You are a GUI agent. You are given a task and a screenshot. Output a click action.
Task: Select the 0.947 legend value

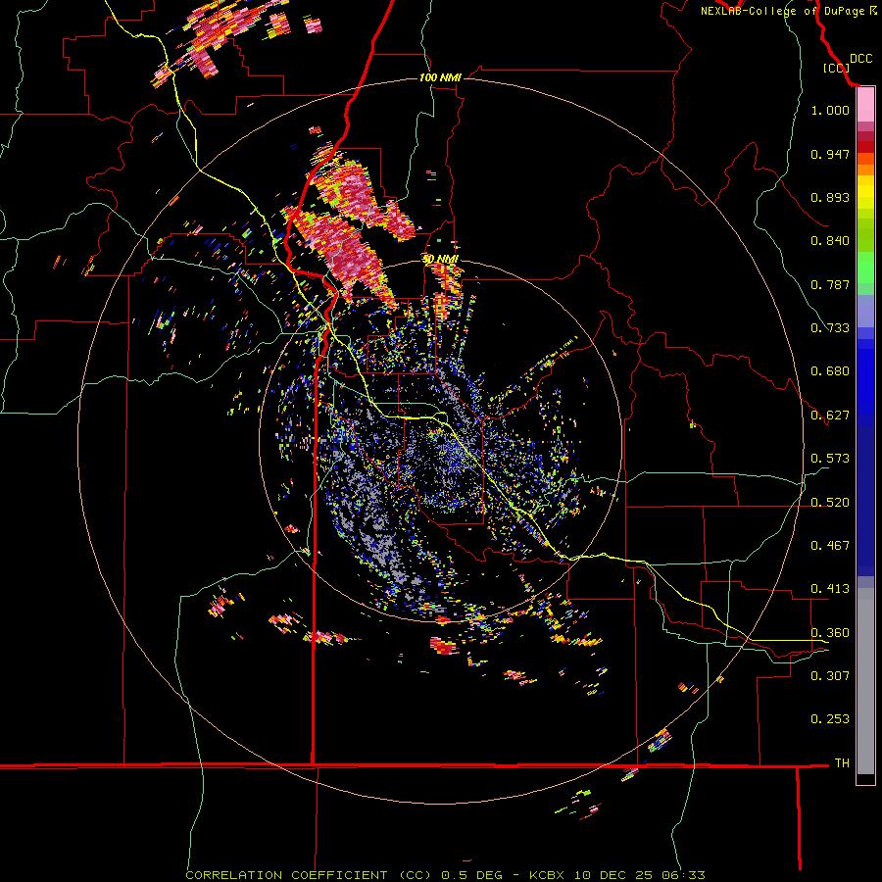[x=830, y=154]
